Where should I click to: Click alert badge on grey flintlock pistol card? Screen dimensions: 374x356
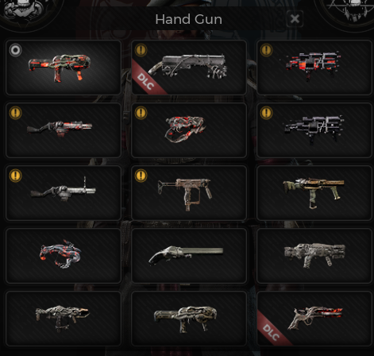[15, 176]
